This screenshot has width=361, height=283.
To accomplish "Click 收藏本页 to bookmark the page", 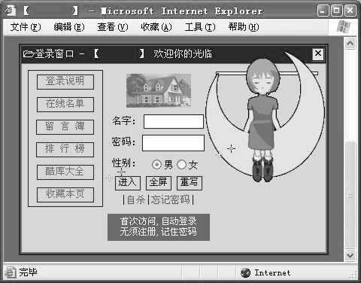I will [x=65, y=195].
